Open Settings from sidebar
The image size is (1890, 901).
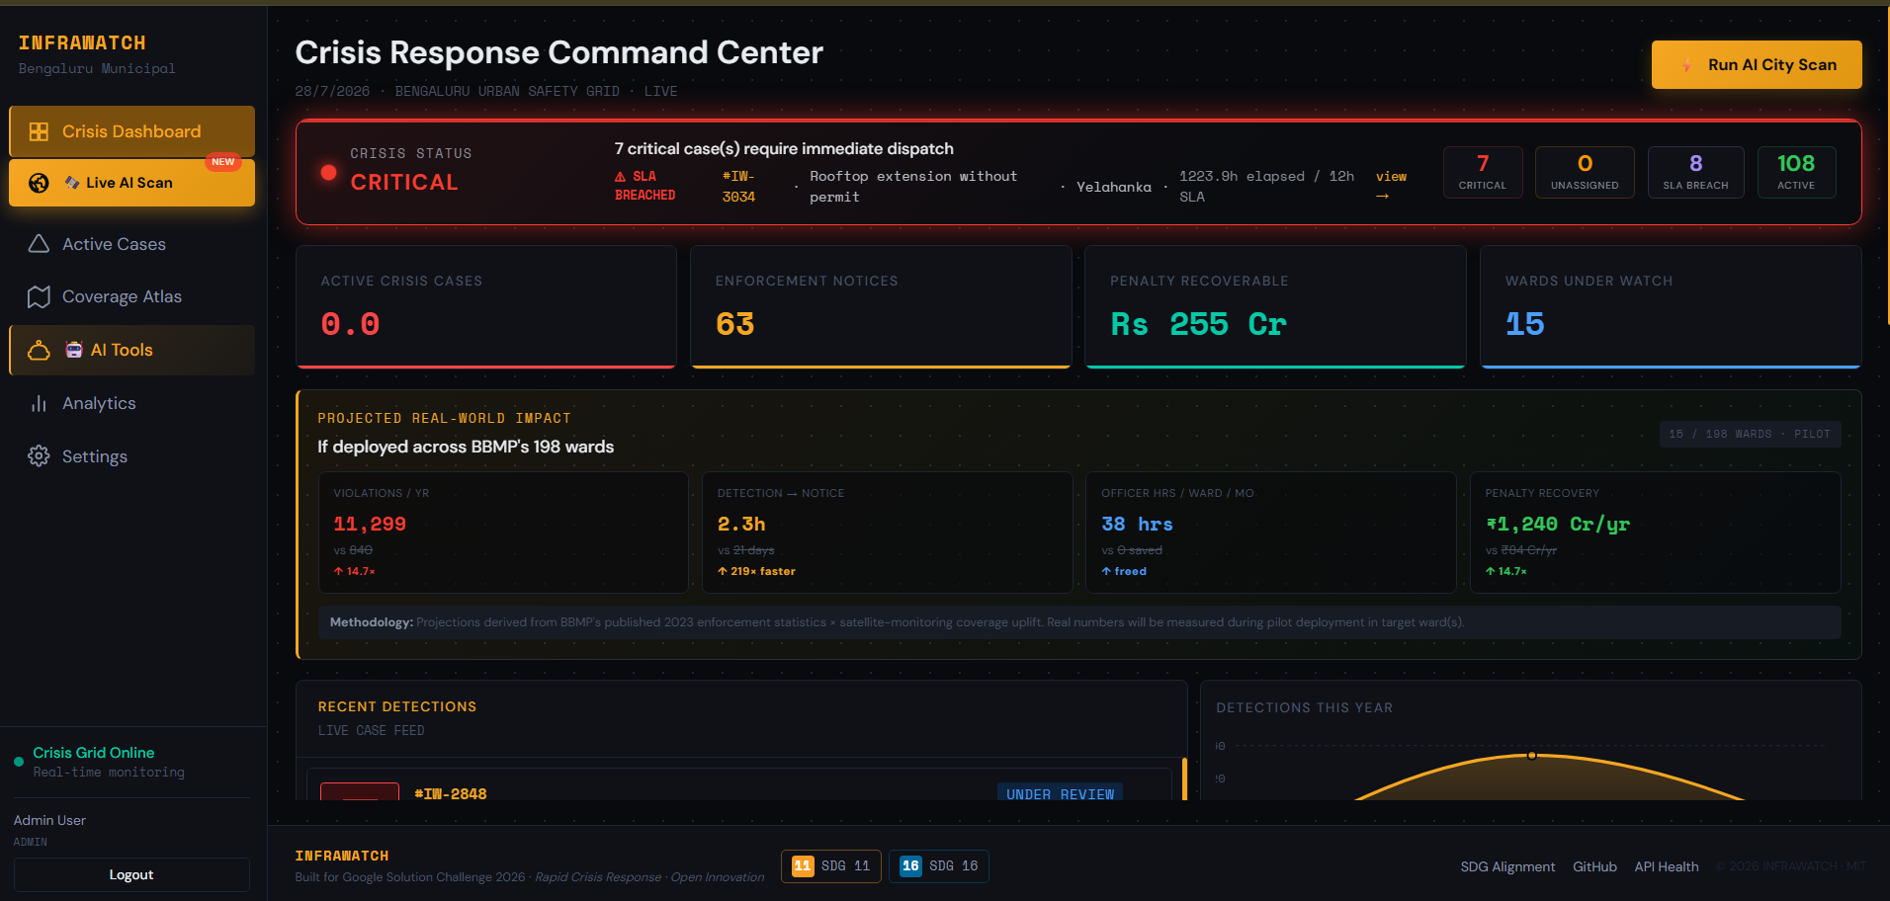[131, 456]
